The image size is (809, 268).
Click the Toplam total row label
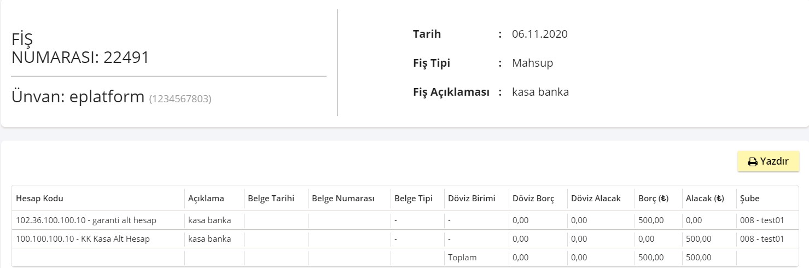[462, 257]
